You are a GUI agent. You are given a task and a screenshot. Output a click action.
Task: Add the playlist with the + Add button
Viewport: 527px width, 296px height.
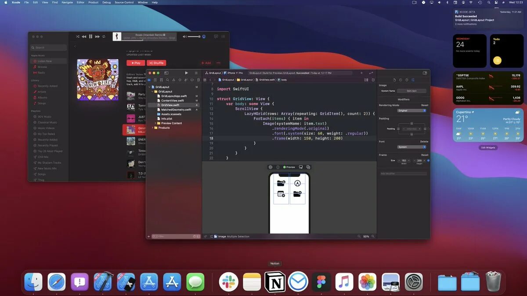coord(206,63)
